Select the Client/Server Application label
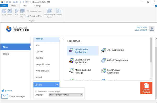157x103 pixels. (114, 71)
